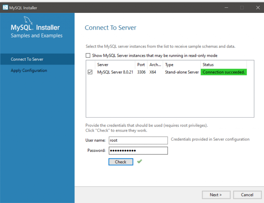264x203 pixels.
Task: Click the Type column header
Action: [182, 65]
